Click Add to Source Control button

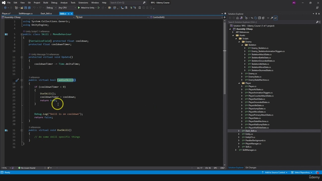pos(275,172)
